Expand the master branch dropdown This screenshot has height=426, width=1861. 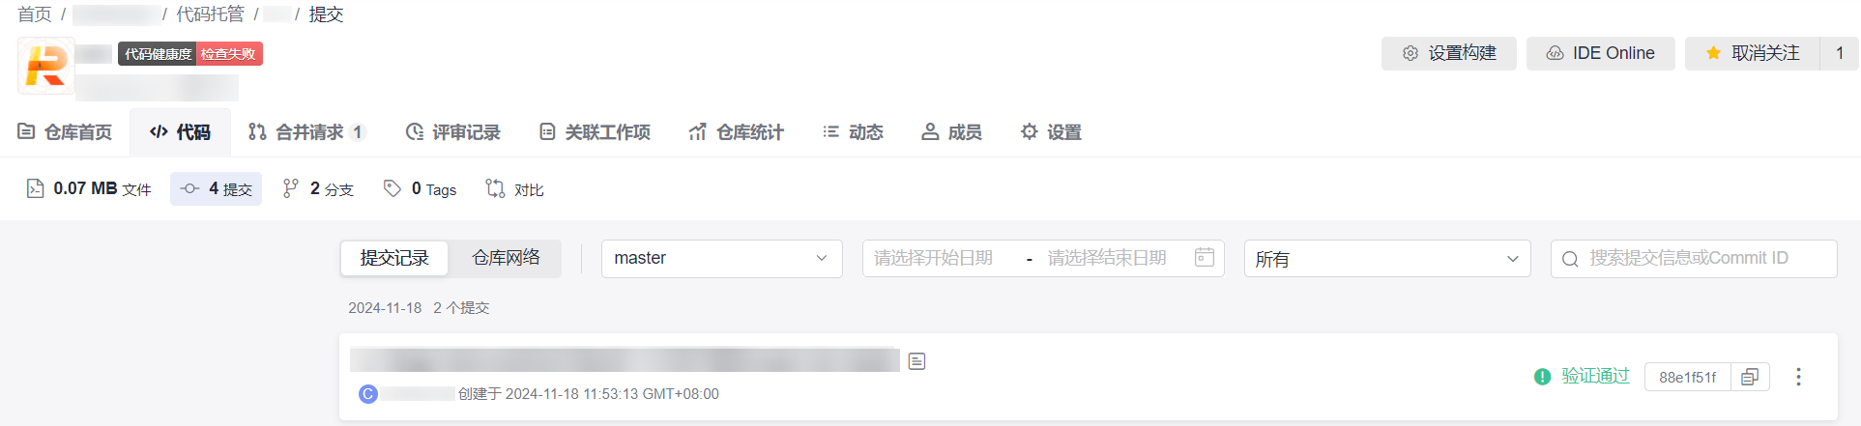(722, 258)
